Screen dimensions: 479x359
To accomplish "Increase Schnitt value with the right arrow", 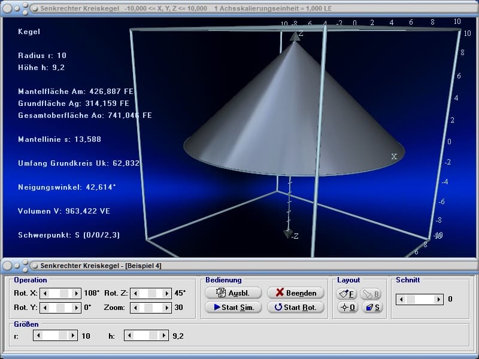I will coord(439,299).
